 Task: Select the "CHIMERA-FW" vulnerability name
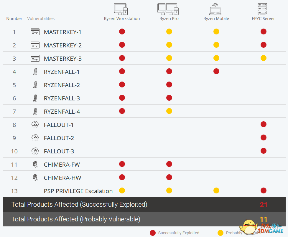pyautogui.click(x=62, y=165)
